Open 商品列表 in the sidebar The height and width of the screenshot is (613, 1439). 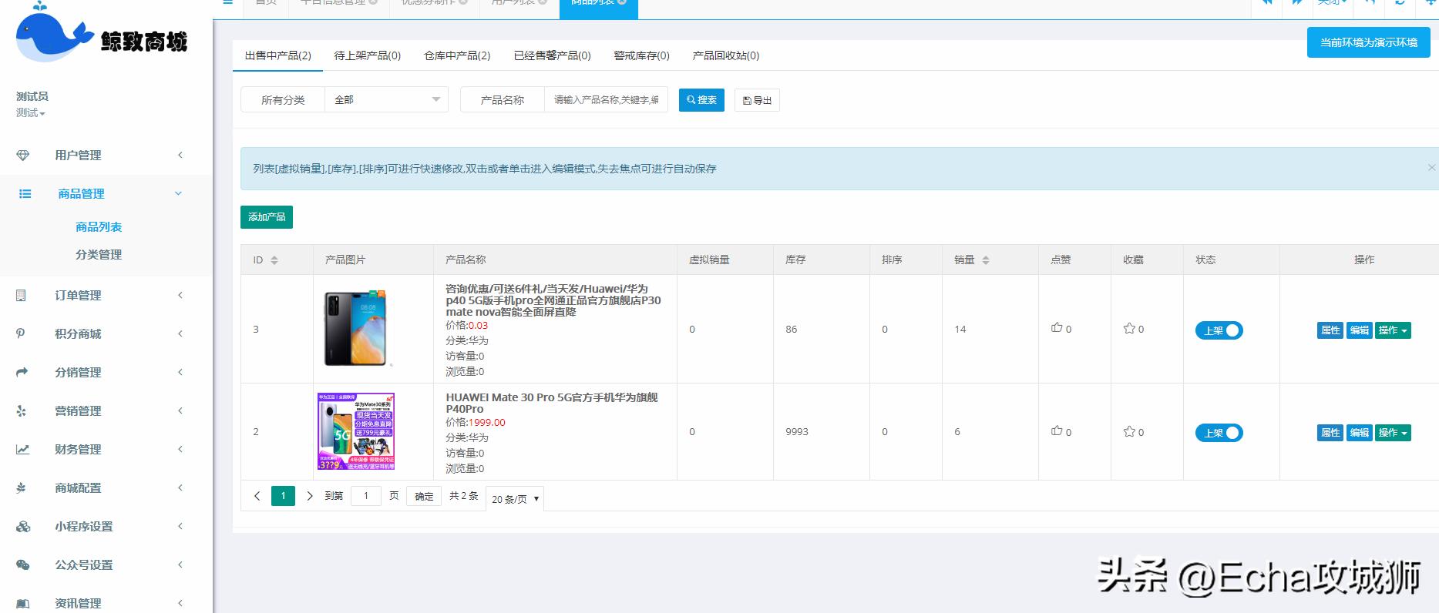99,226
